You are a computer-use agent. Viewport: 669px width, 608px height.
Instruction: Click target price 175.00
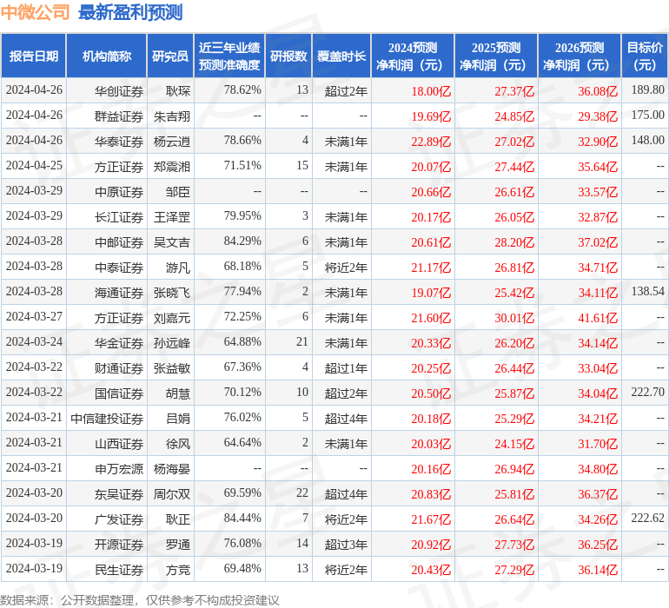tap(647, 115)
